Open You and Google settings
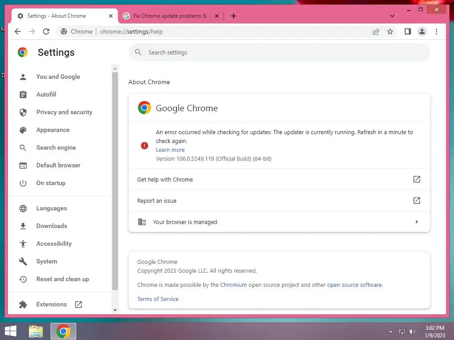 (58, 77)
